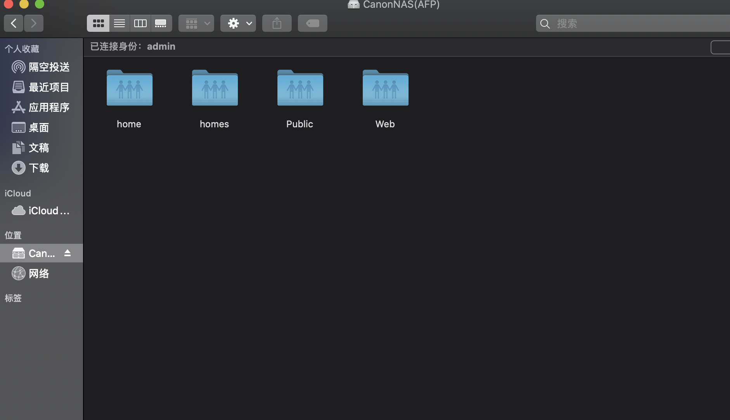Switch to list view
Image resolution: width=730 pixels, height=420 pixels.
click(x=119, y=23)
